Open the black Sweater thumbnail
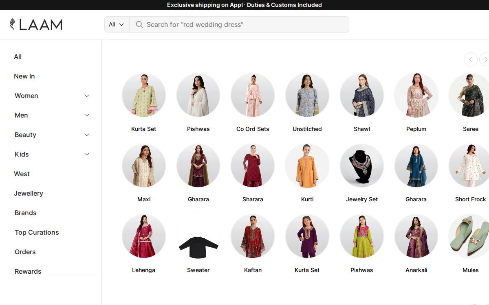 [x=198, y=236]
